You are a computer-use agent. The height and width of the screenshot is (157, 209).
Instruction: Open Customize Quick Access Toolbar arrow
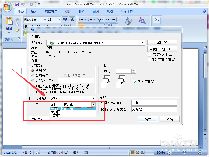coord(39,4)
